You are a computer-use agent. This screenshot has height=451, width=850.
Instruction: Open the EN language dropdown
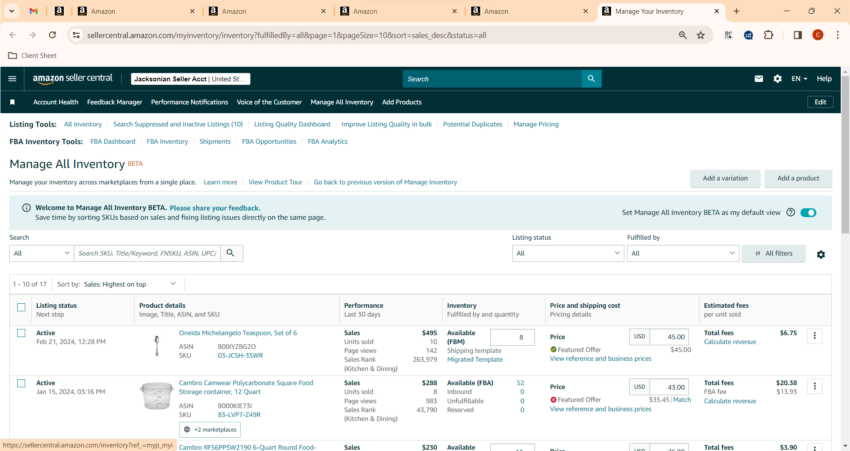coord(799,79)
